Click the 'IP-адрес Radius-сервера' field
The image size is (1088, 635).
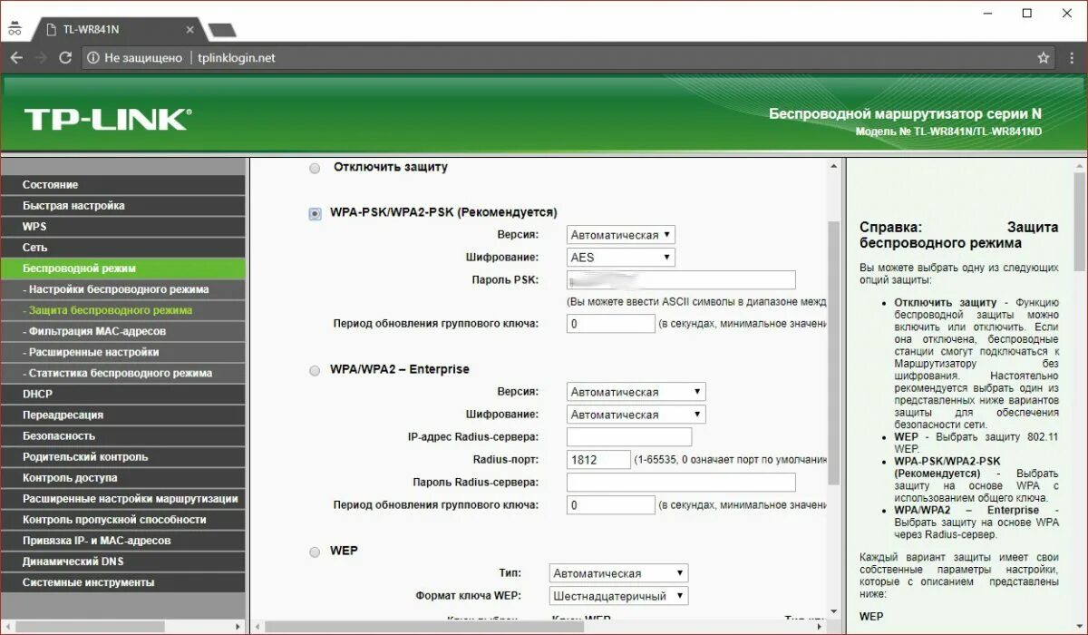click(x=629, y=437)
